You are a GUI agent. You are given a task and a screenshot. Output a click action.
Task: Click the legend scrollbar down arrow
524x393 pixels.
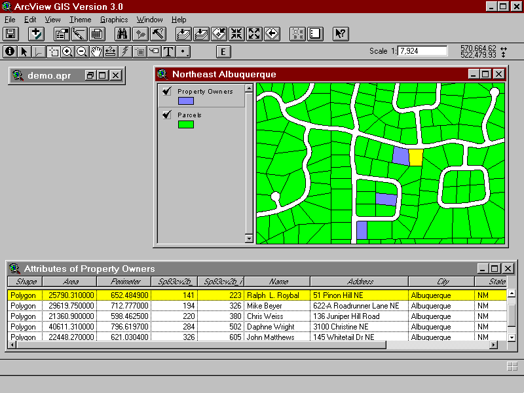point(249,238)
